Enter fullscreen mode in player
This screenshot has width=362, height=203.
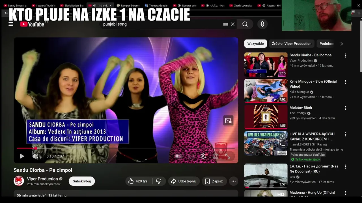click(x=228, y=156)
